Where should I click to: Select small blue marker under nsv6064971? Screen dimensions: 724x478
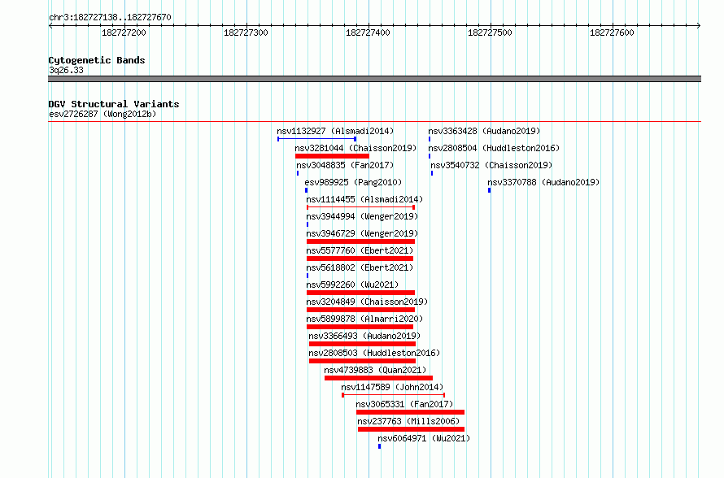(x=380, y=446)
